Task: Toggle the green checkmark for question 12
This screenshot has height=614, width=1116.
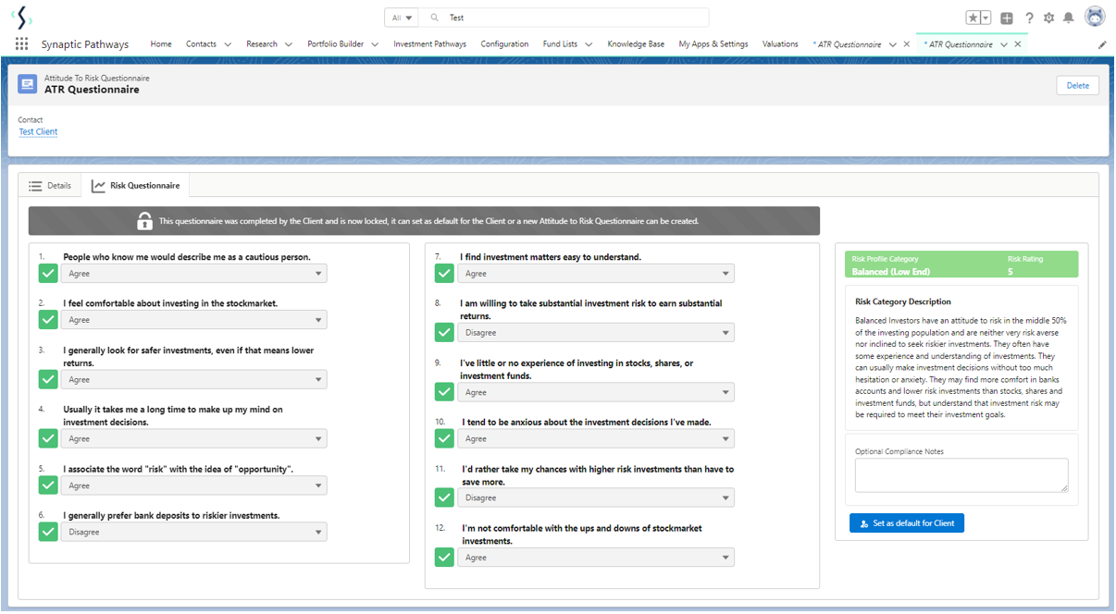Action: coord(444,557)
